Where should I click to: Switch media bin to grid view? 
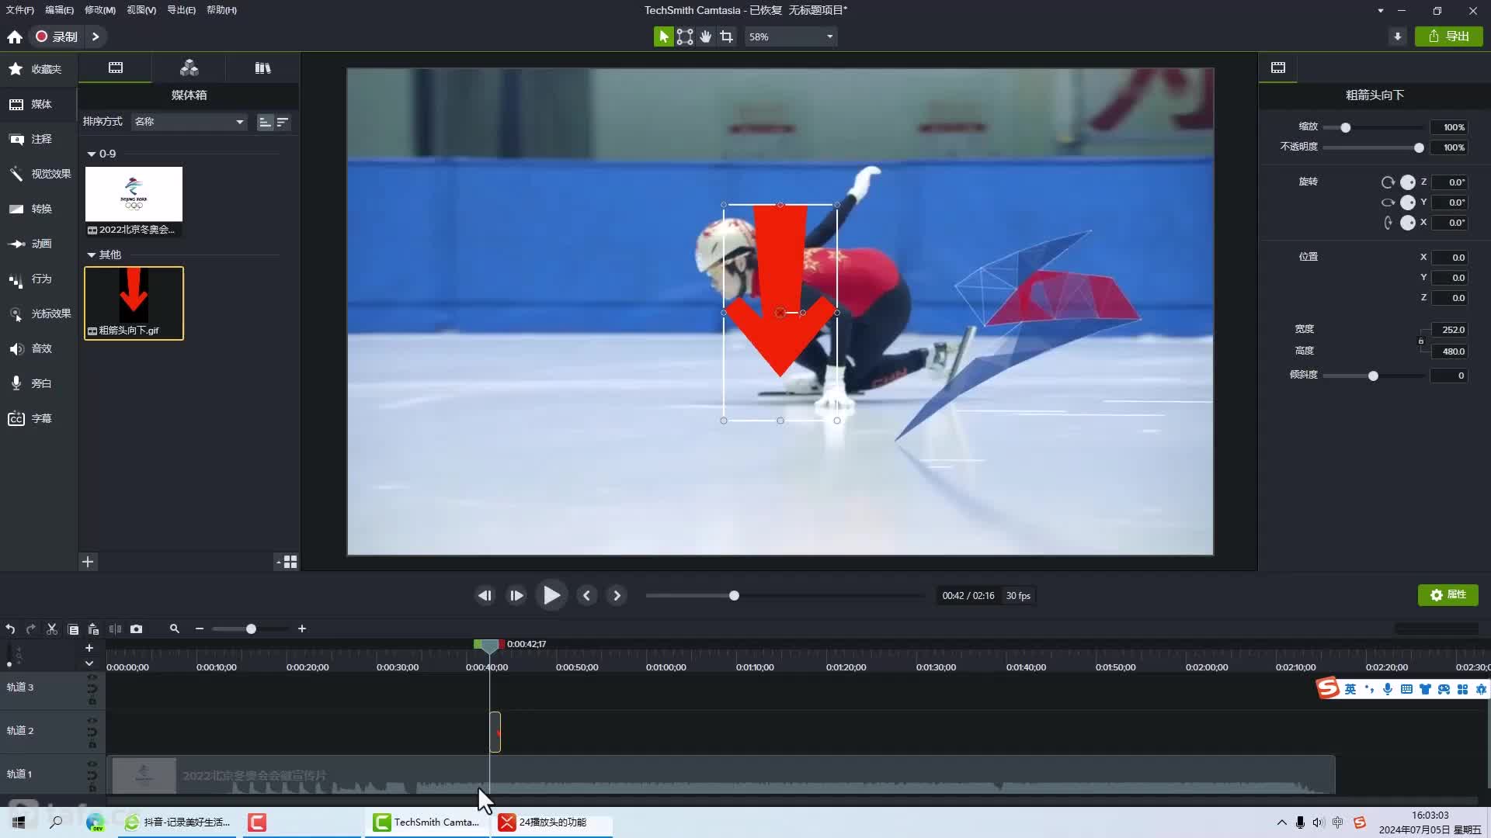tap(290, 562)
